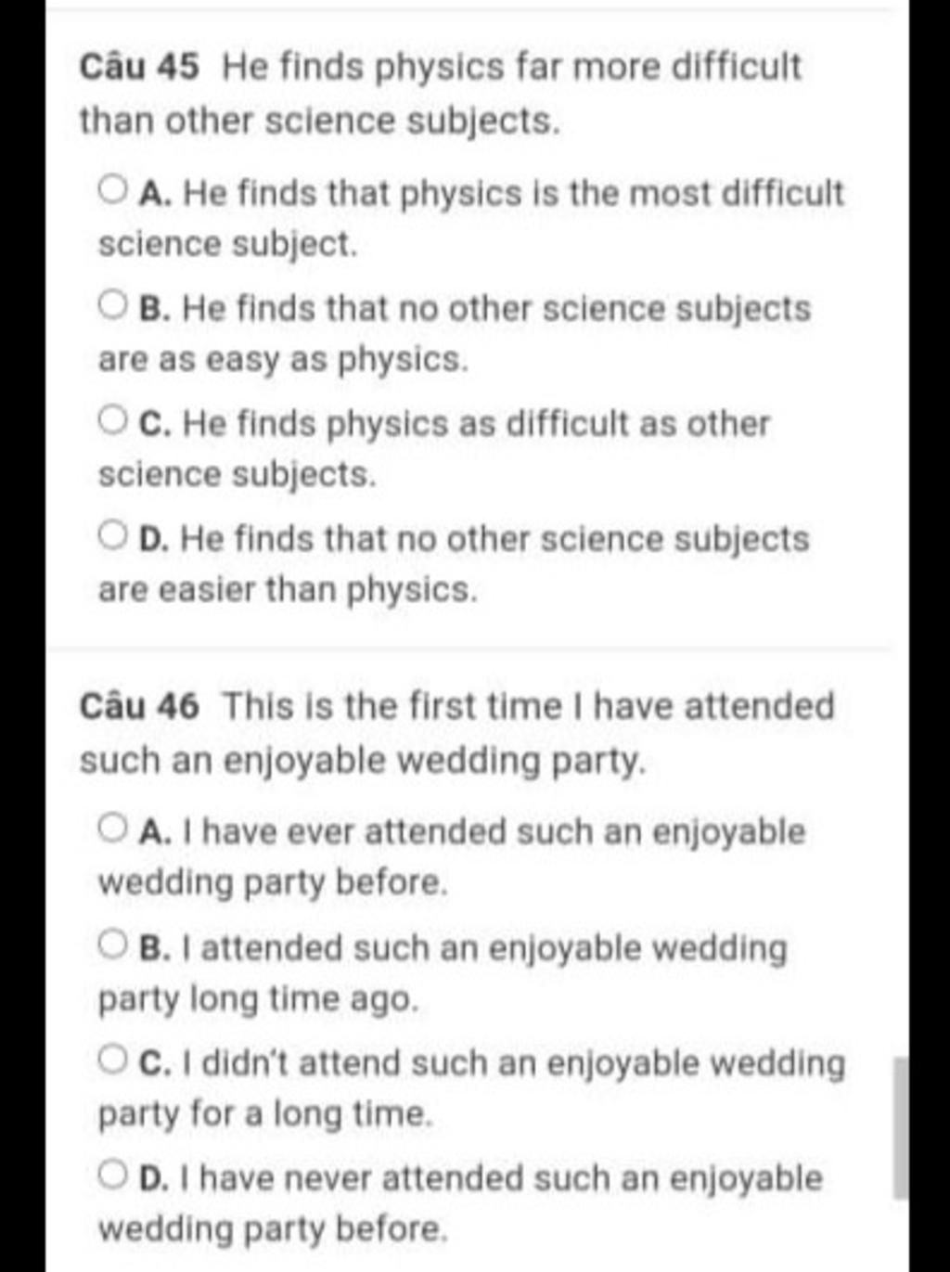Select option A for Câu 45
The width and height of the screenshot is (950, 1272).
point(112,192)
